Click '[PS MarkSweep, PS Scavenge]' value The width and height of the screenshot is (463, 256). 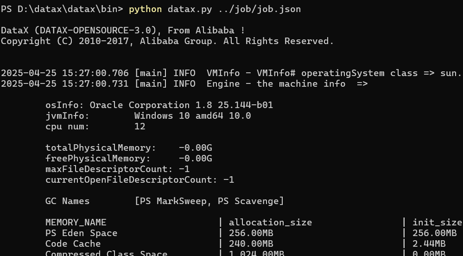coord(209,201)
